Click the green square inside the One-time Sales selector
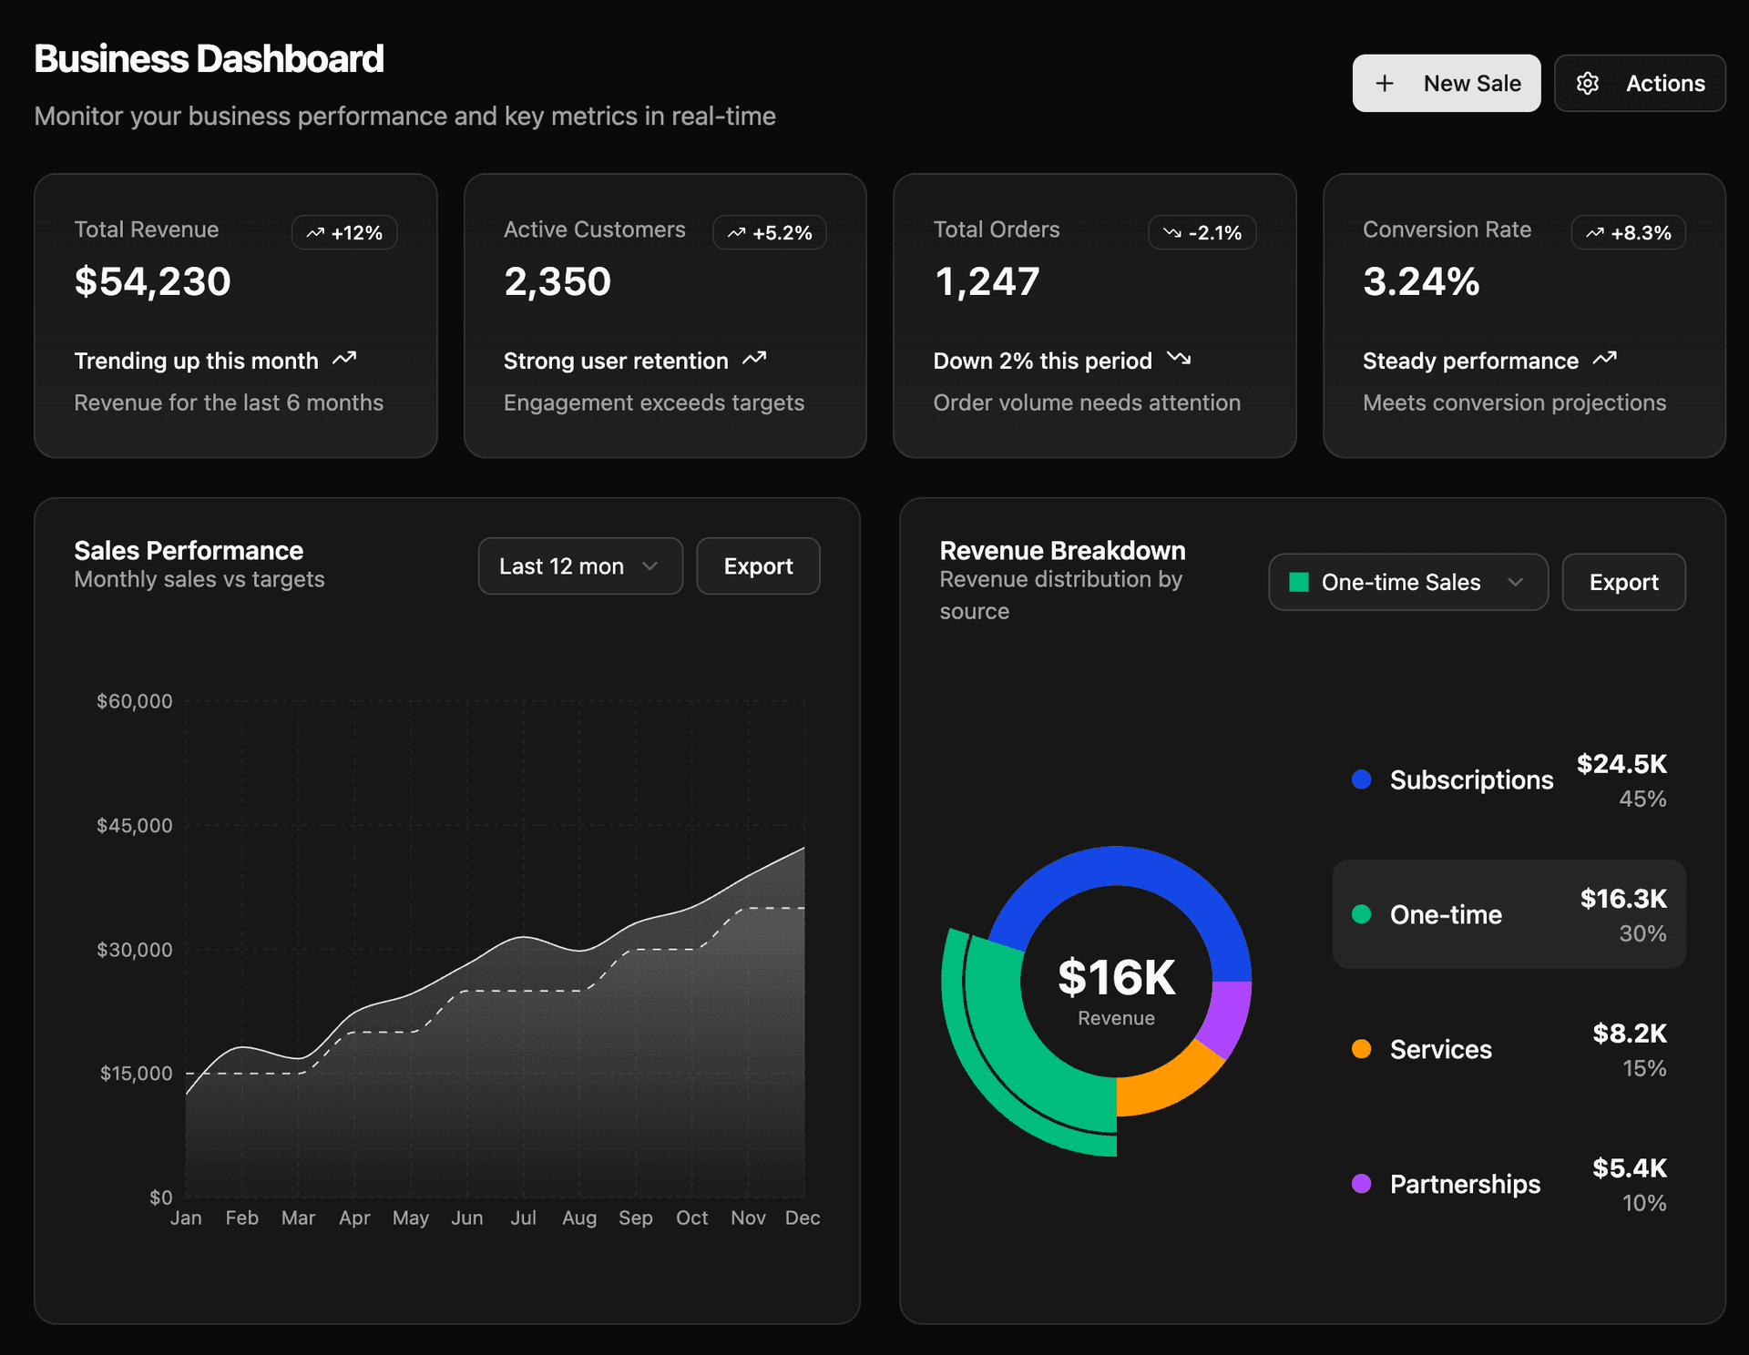Viewport: 1749px width, 1355px height. (1300, 582)
